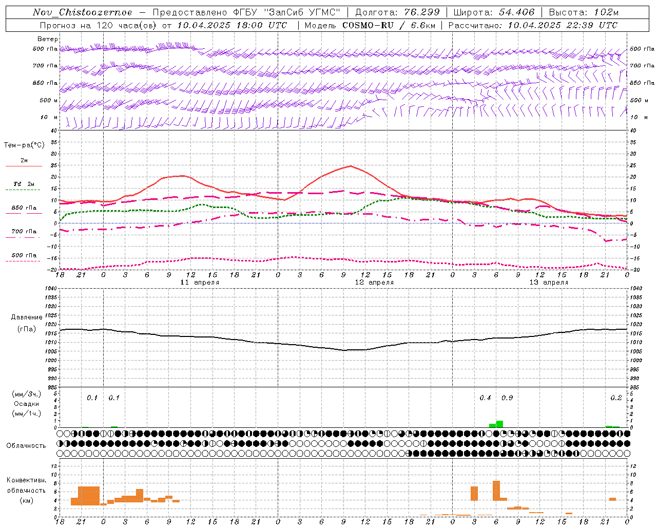This screenshot has height=526, width=657.
Task: Click the 0.2 precipitation amount
Action: (x=616, y=398)
